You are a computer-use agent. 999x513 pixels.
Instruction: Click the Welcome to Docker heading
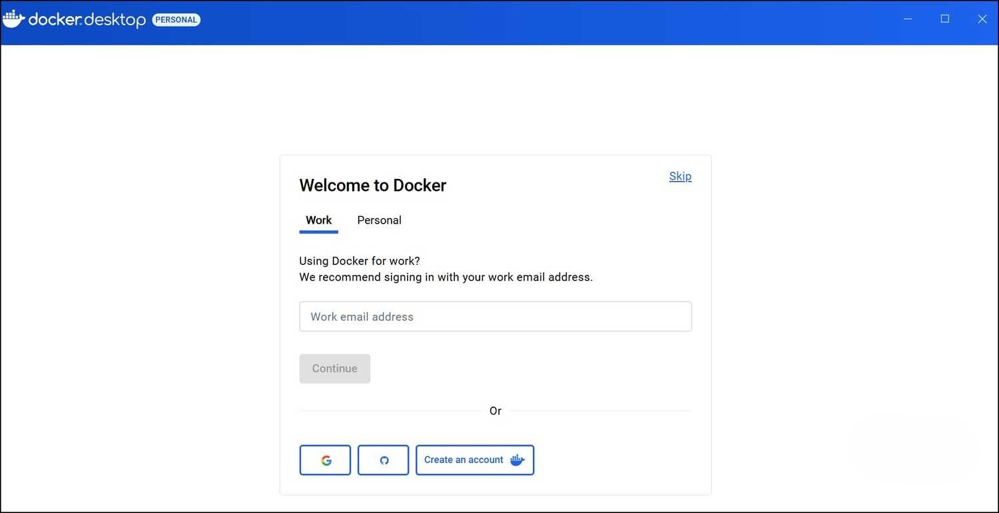pyautogui.click(x=372, y=186)
